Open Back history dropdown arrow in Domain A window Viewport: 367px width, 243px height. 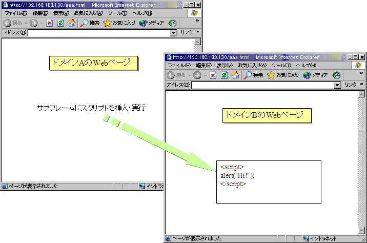click(x=26, y=23)
